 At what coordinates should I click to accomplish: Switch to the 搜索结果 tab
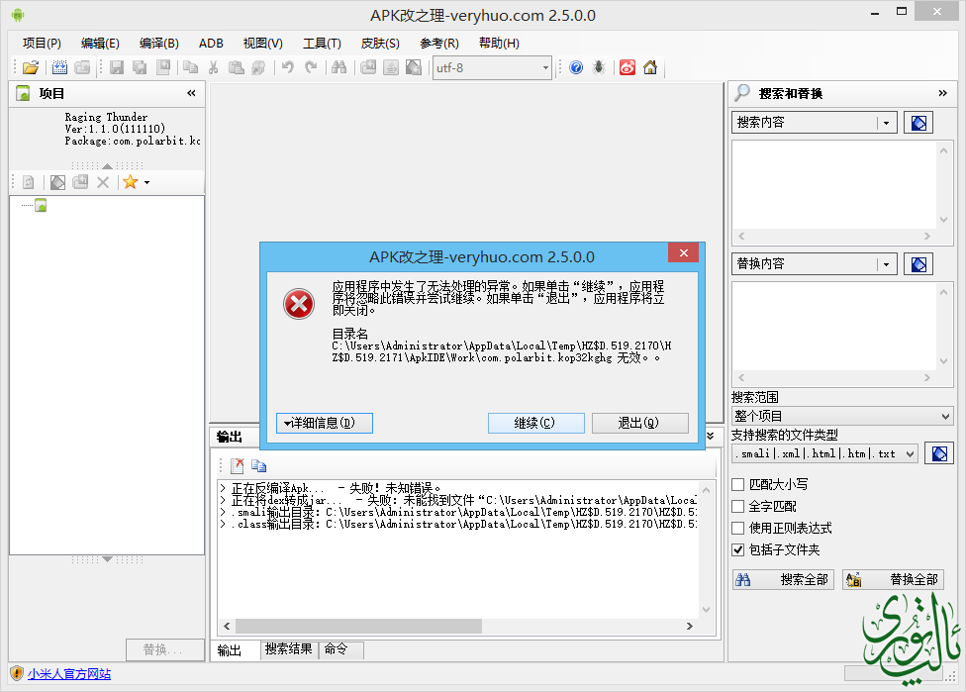[288, 648]
